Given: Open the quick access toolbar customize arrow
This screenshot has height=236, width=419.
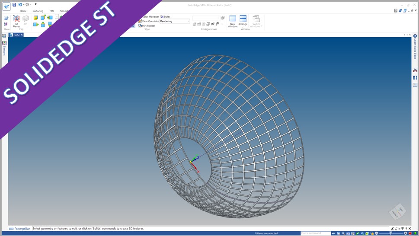Looking at the screenshot, I should [x=35, y=4].
